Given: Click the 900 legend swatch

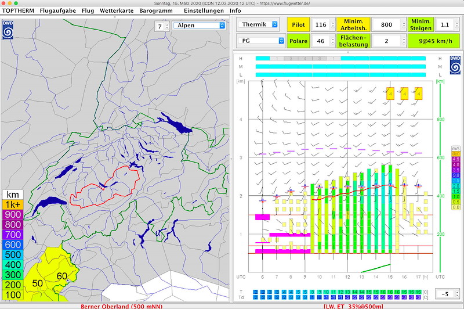Looking at the screenshot, I should coord(13,215).
